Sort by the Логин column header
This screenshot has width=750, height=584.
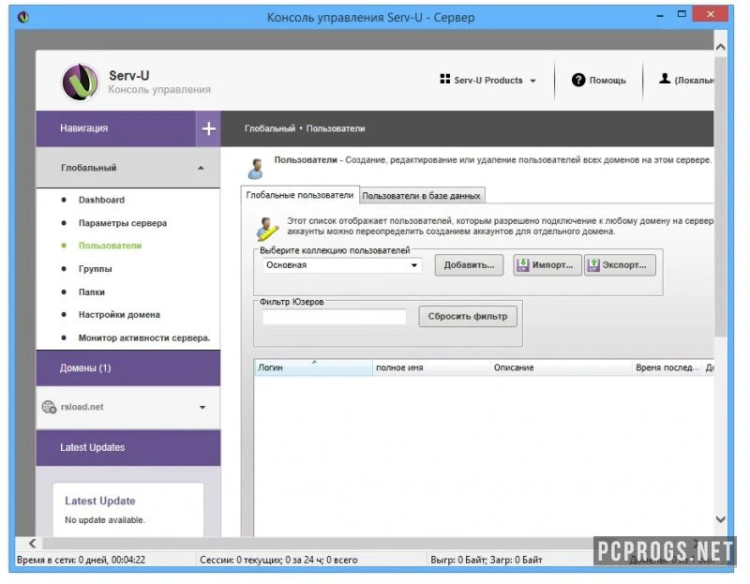coord(313,367)
